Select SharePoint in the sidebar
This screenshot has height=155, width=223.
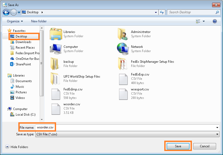pyautogui.click(x=20, y=64)
